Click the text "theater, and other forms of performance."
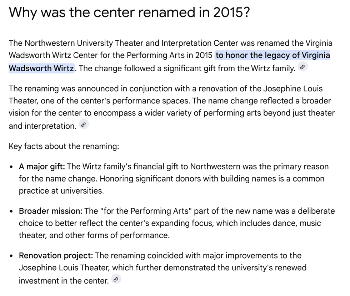Viewport: 350px width, 296px height. [94, 235]
